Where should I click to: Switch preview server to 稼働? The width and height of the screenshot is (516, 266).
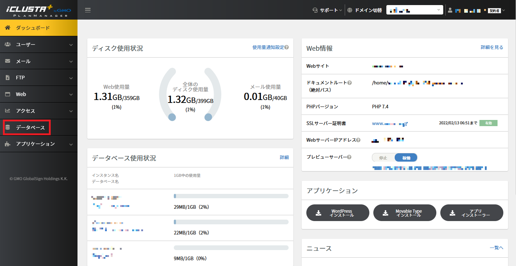click(x=406, y=158)
